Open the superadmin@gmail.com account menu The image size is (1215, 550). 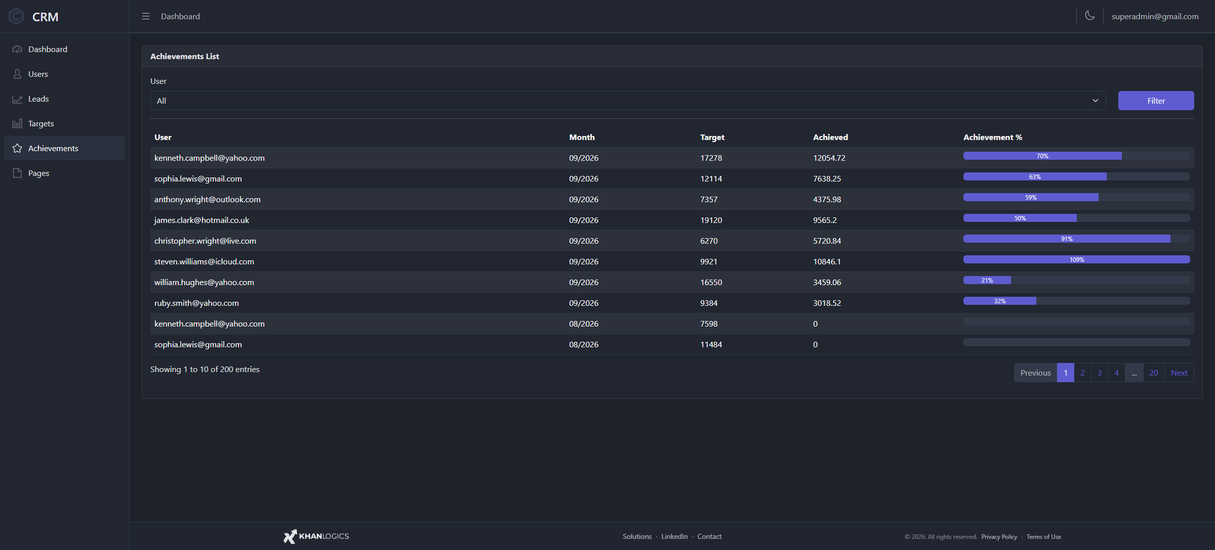1155,16
